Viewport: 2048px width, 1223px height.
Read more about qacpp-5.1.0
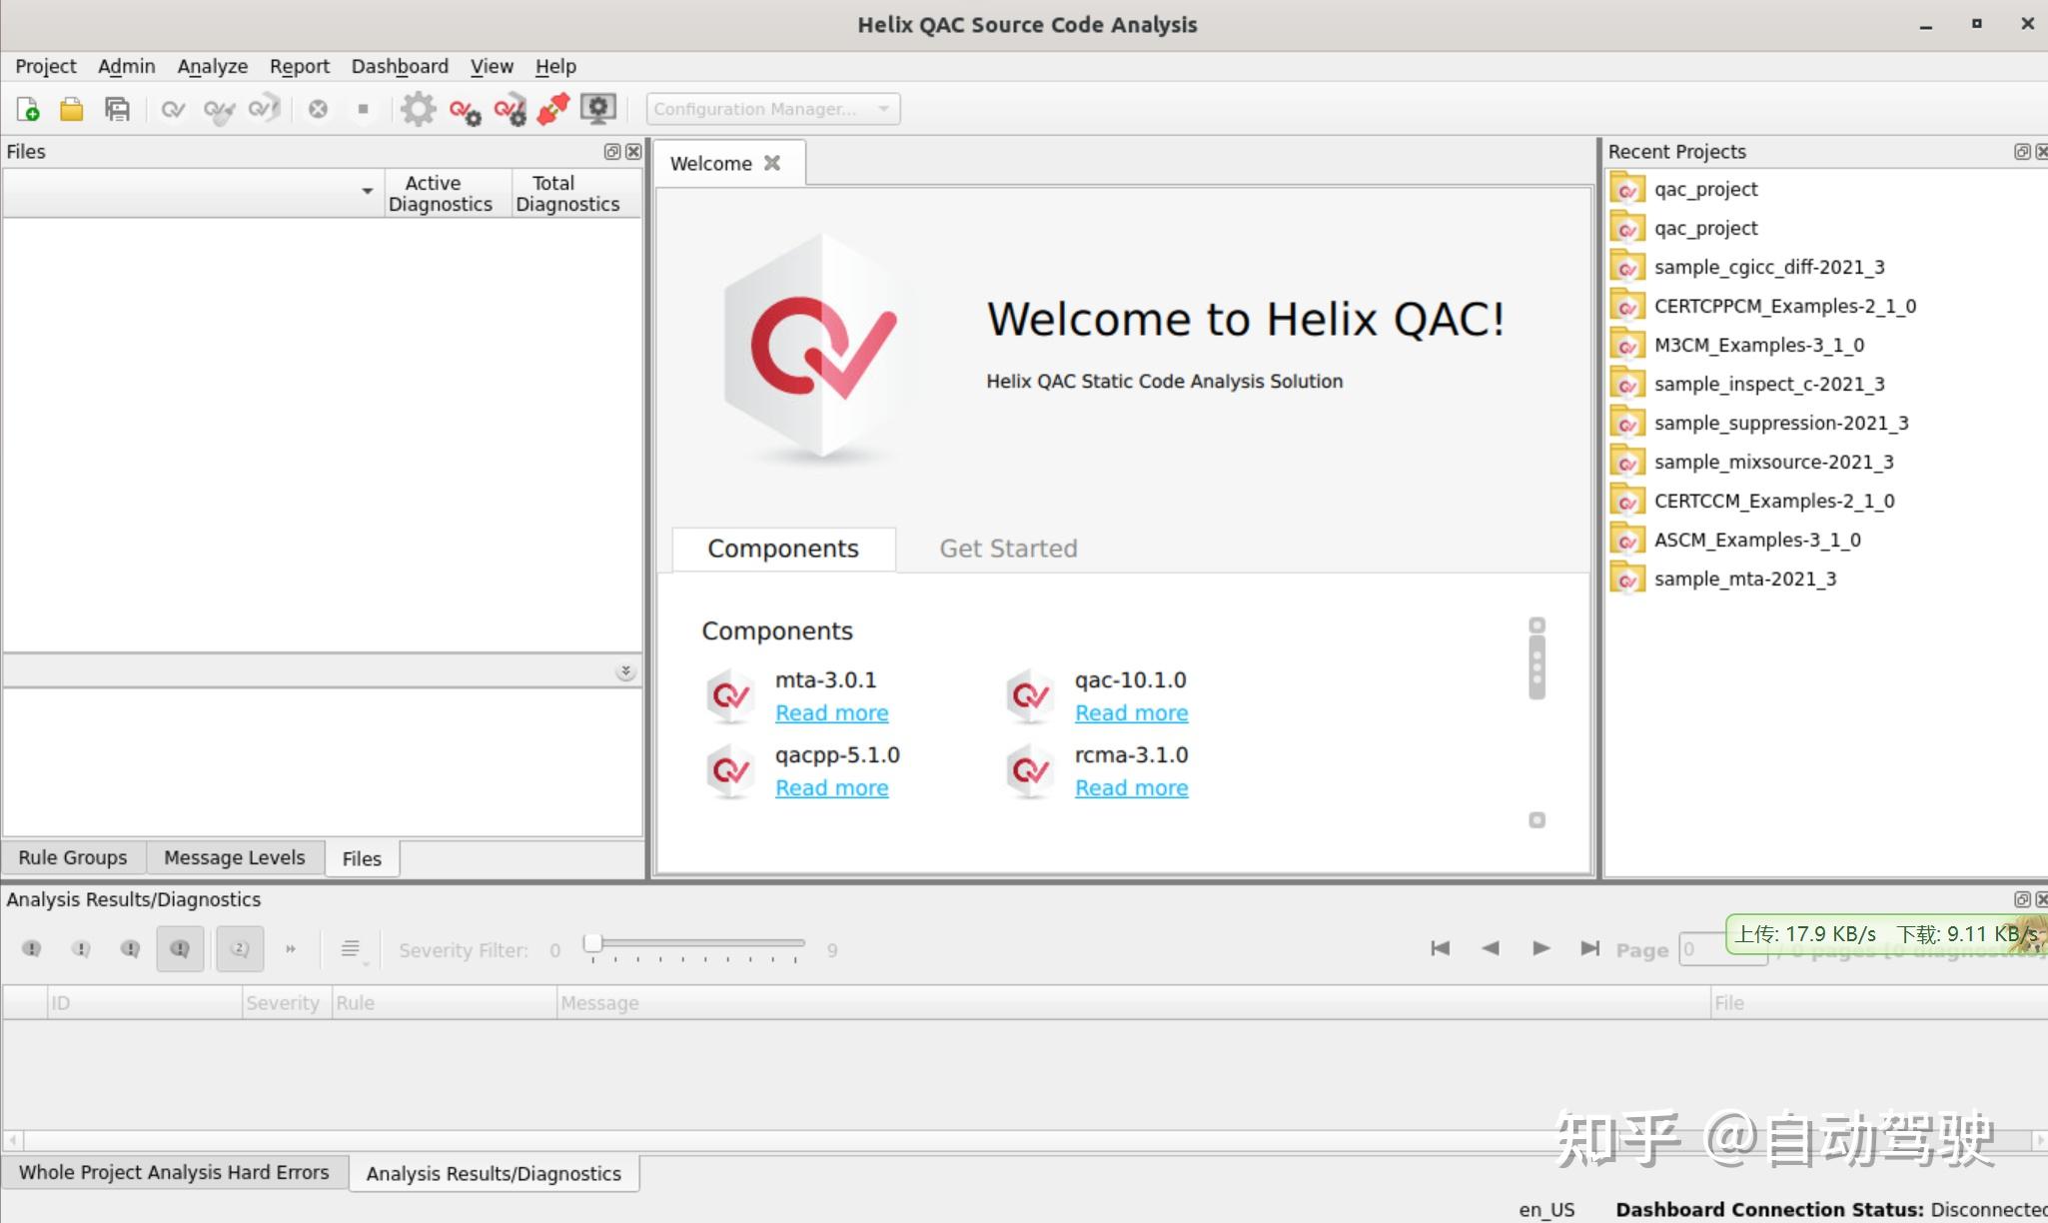click(831, 787)
